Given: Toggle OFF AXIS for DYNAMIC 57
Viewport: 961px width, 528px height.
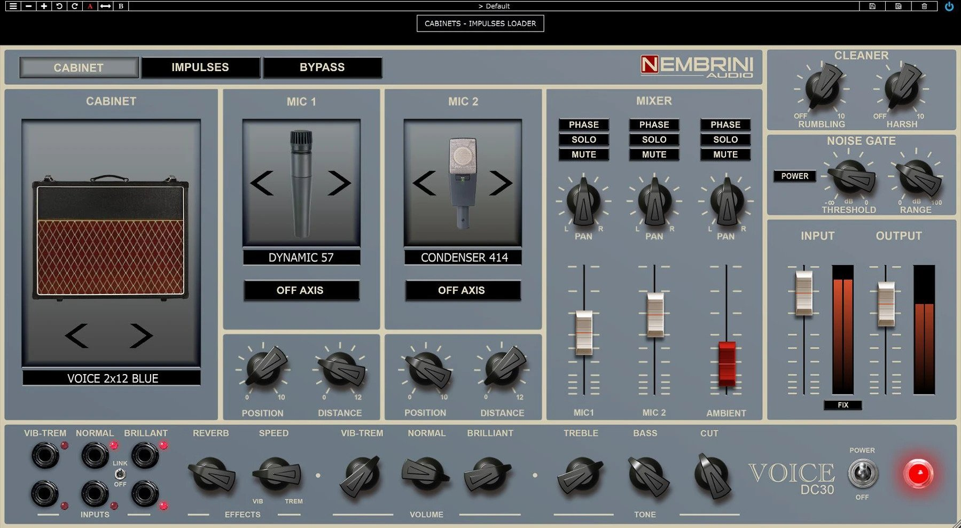Looking at the screenshot, I should pos(302,290).
